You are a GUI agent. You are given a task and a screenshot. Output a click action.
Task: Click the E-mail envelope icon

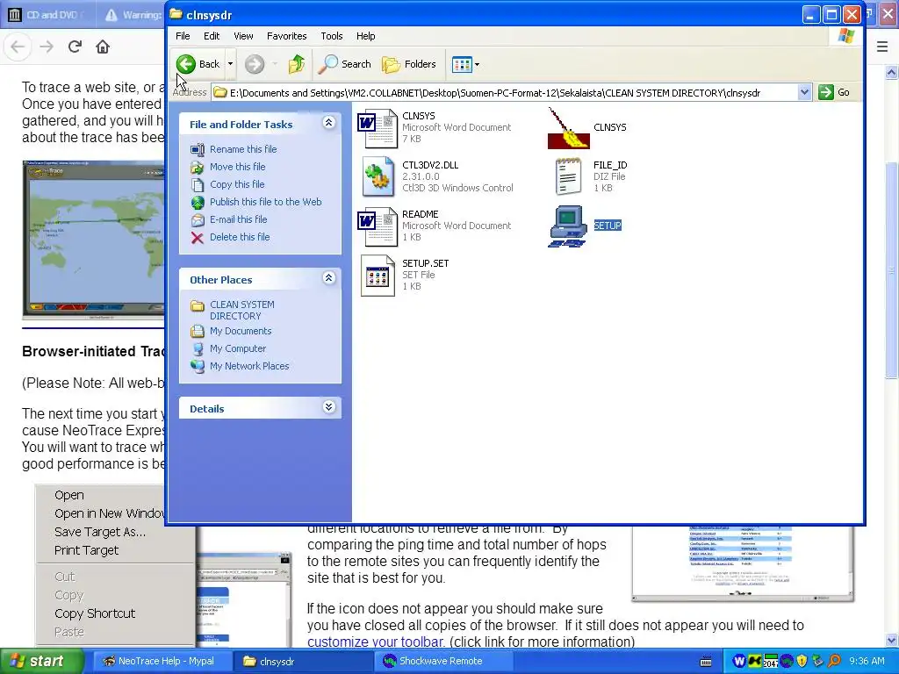(x=198, y=220)
